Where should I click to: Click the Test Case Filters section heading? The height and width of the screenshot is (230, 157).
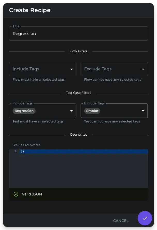tap(78, 93)
